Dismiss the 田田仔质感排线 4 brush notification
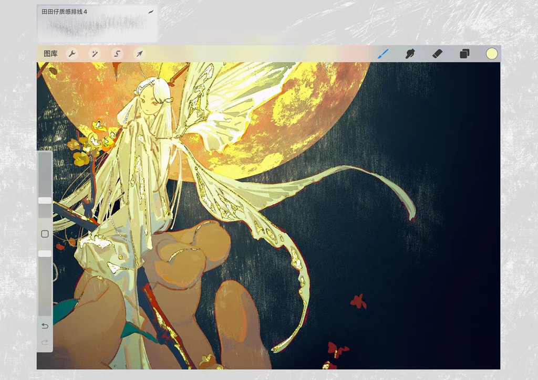The image size is (538, 380). [97, 21]
